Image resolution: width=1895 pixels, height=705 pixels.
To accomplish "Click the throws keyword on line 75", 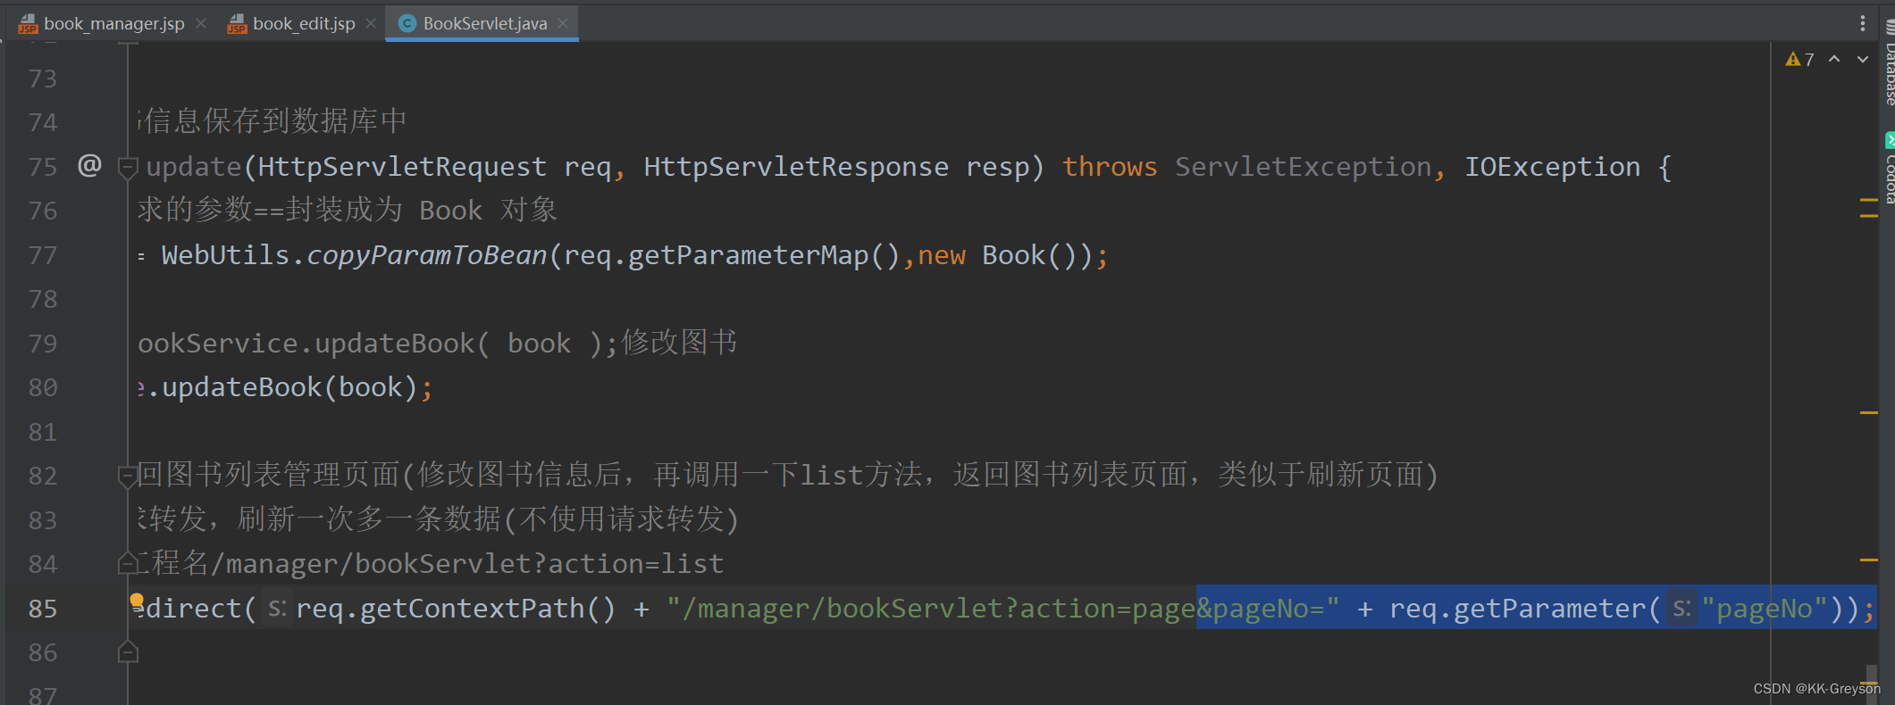I will (1110, 167).
